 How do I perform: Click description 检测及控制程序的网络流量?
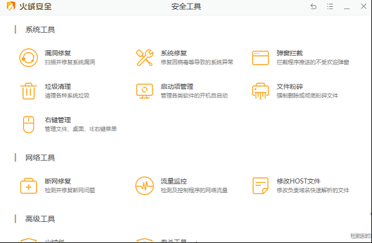tap(194, 190)
